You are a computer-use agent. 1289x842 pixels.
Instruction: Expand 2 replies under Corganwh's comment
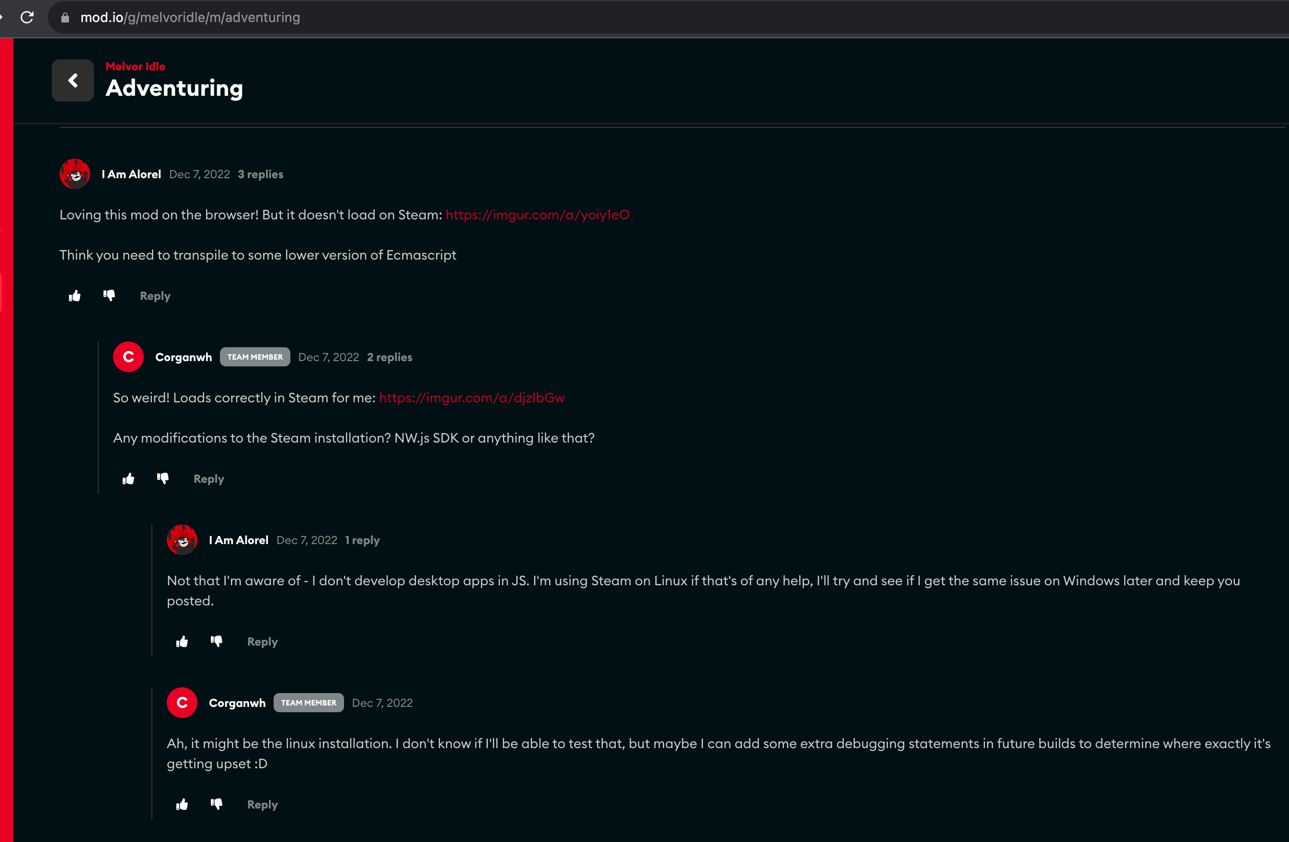click(x=390, y=357)
